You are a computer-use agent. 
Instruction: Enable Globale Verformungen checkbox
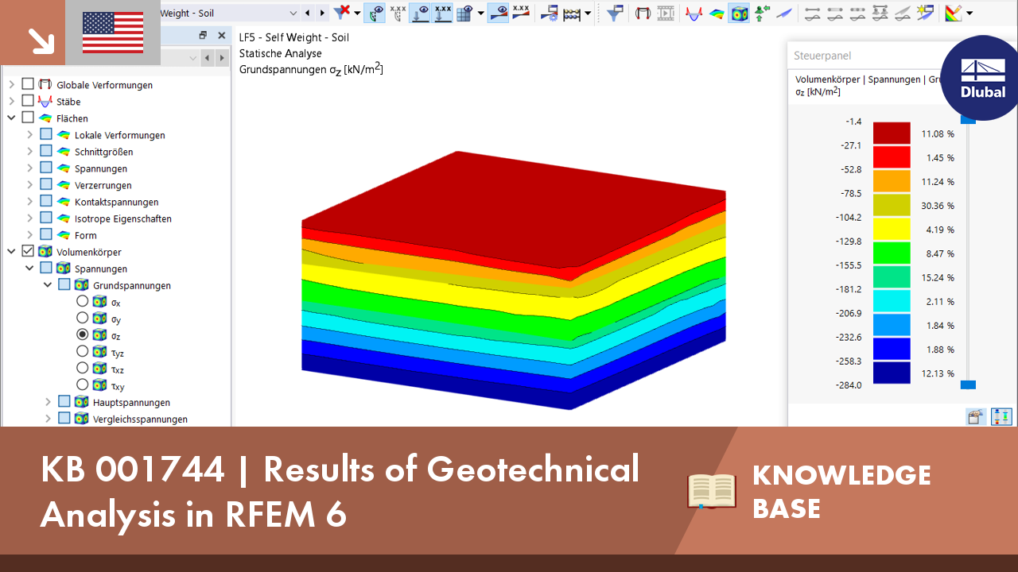click(28, 84)
